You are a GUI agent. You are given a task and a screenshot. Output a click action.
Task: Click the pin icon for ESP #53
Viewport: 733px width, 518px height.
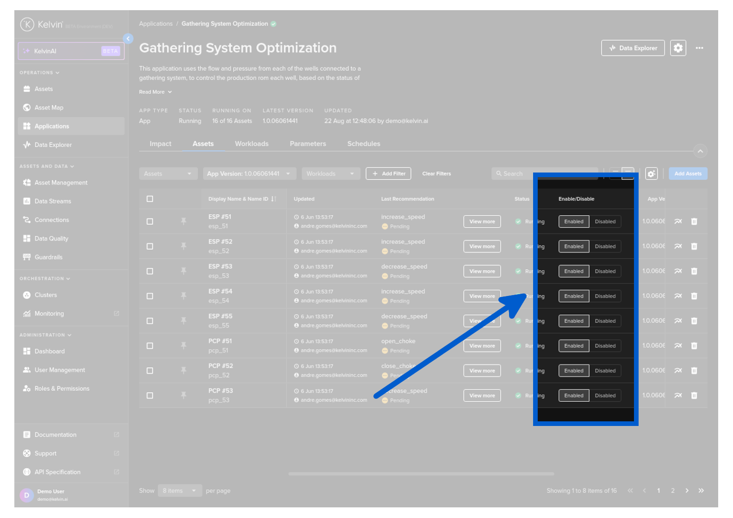point(184,271)
